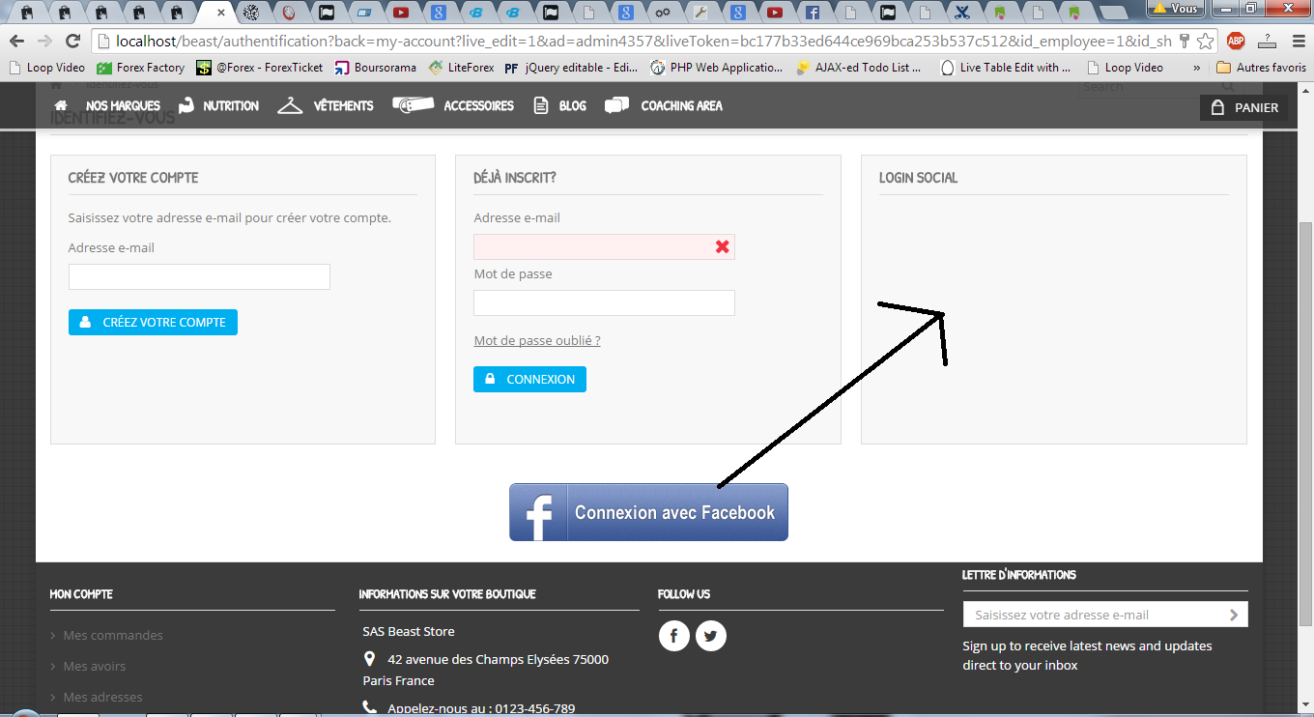Click the Mon compte footer heading
1314x717 pixels.
(81, 594)
